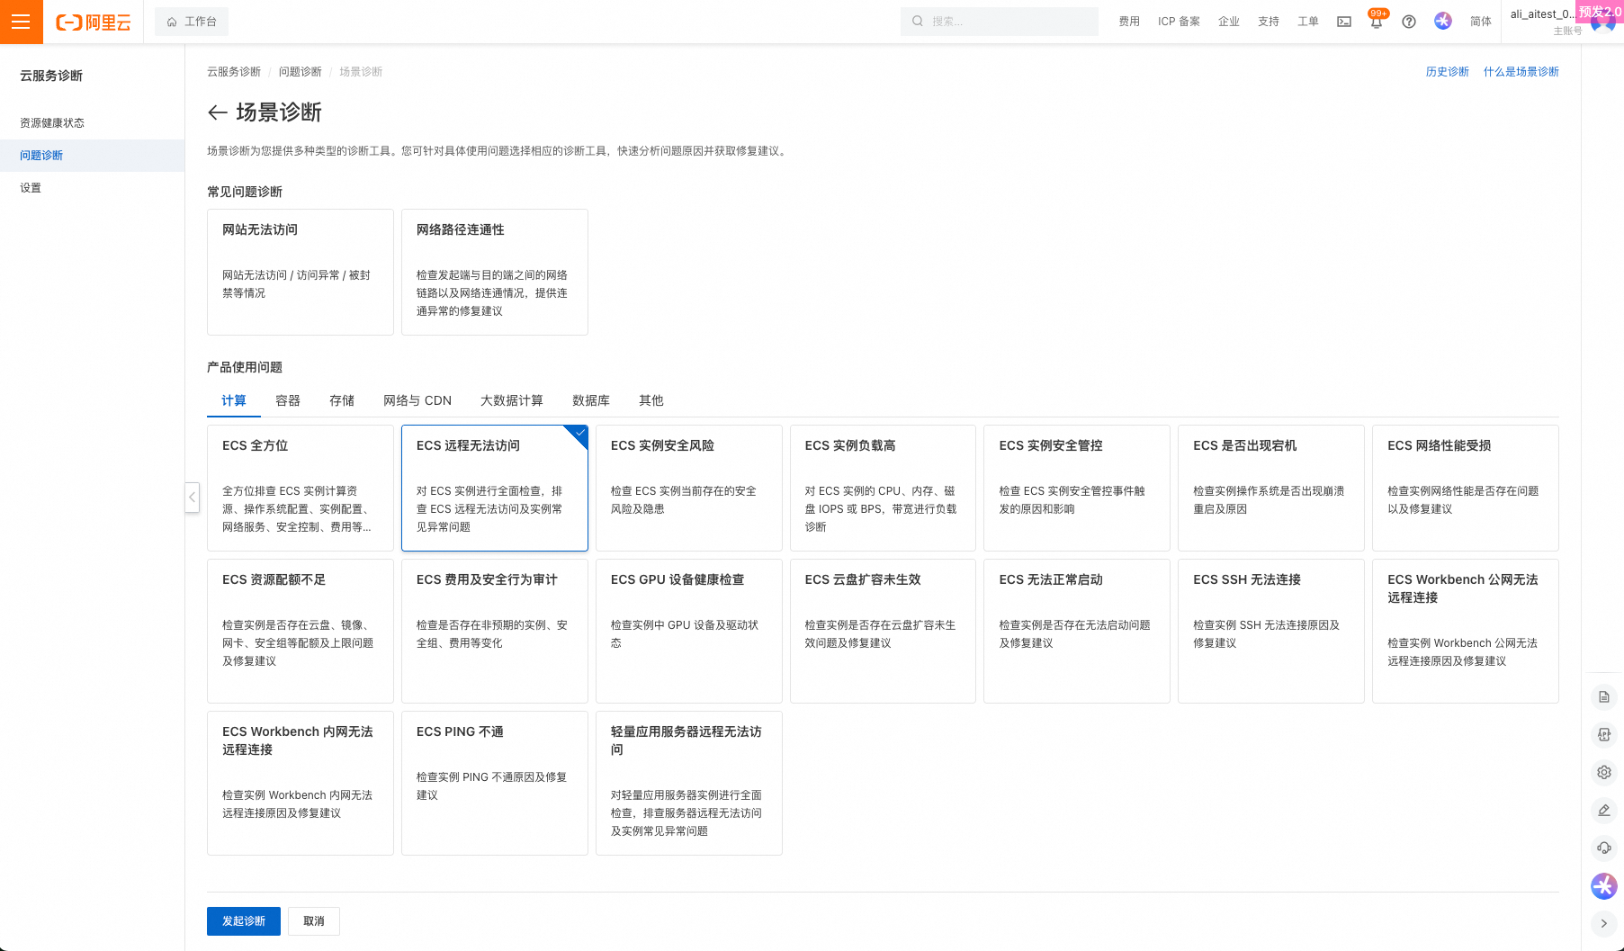Open the AI assistant icon in header
Screen dimensions: 1624x951
(1443, 21)
